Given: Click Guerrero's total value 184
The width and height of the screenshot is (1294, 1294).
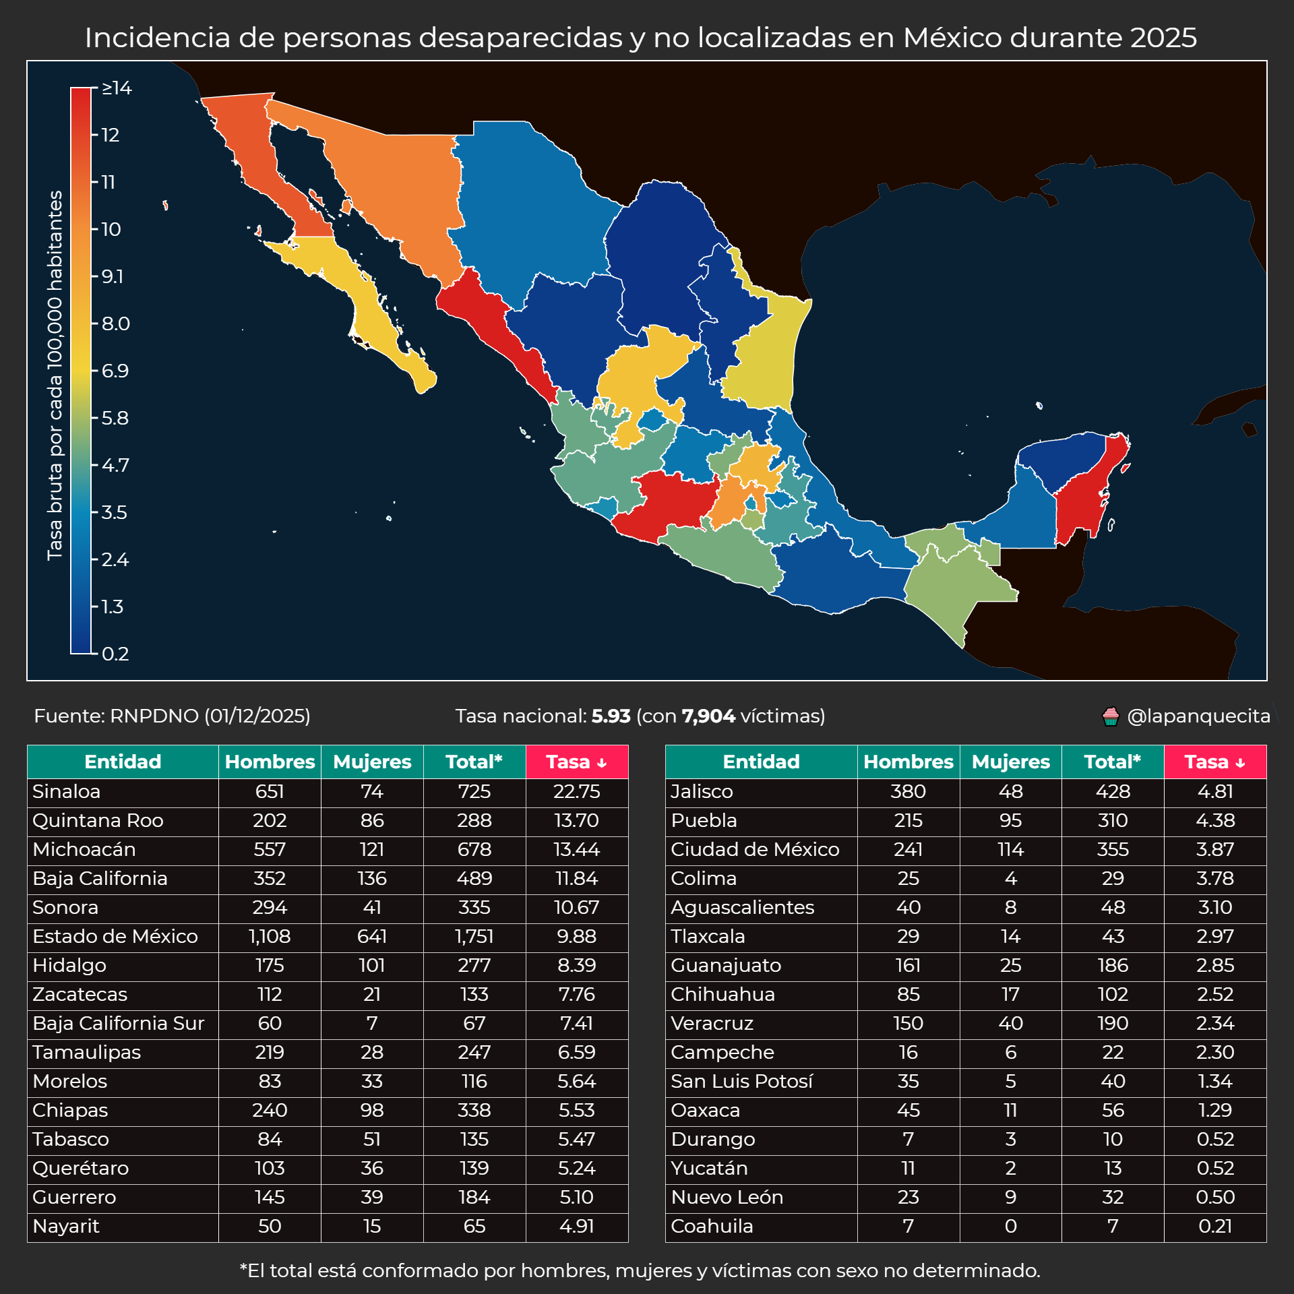Looking at the screenshot, I should (x=474, y=1197).
